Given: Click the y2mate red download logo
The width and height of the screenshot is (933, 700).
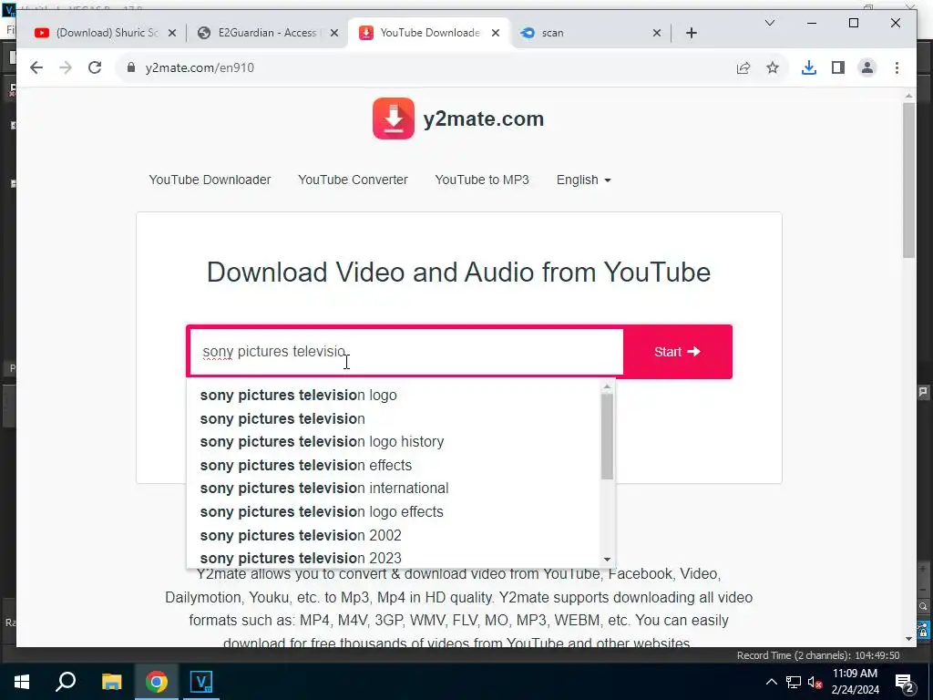Looking at the screenshot, I should [x=394, y=118].
